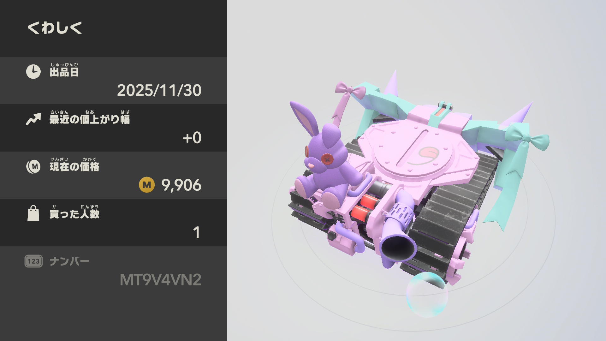This screenshot has width=606, height=341.
Task: Click the clock icon beside 出品日
Action: pos(33,72)
